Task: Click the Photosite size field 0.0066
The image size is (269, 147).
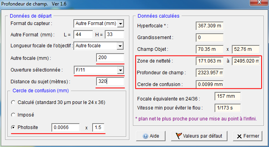Action: tap(65, 127)
